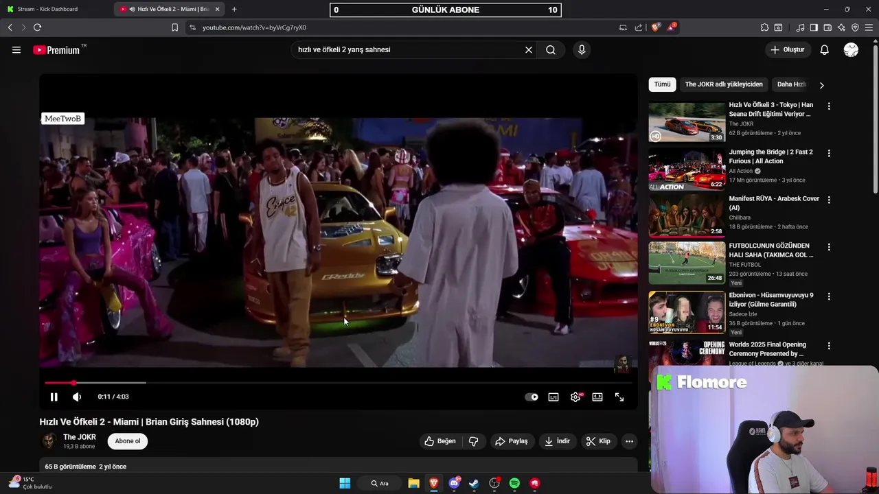Image resolution: width=879 pixels, height=494 pixels.
Task: Open FUTBOLCUNUN GÖZÜNDEN HALI SAHA video
Action: point(687,262)
